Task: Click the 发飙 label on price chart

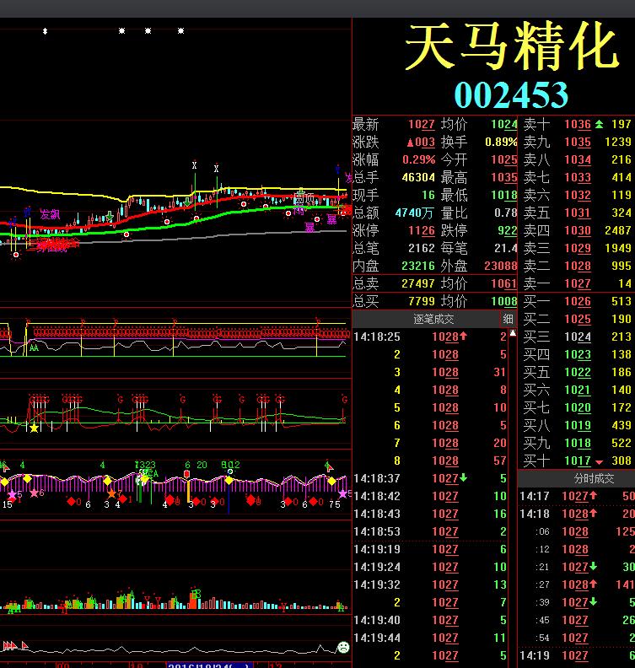Action: [50, 214]
